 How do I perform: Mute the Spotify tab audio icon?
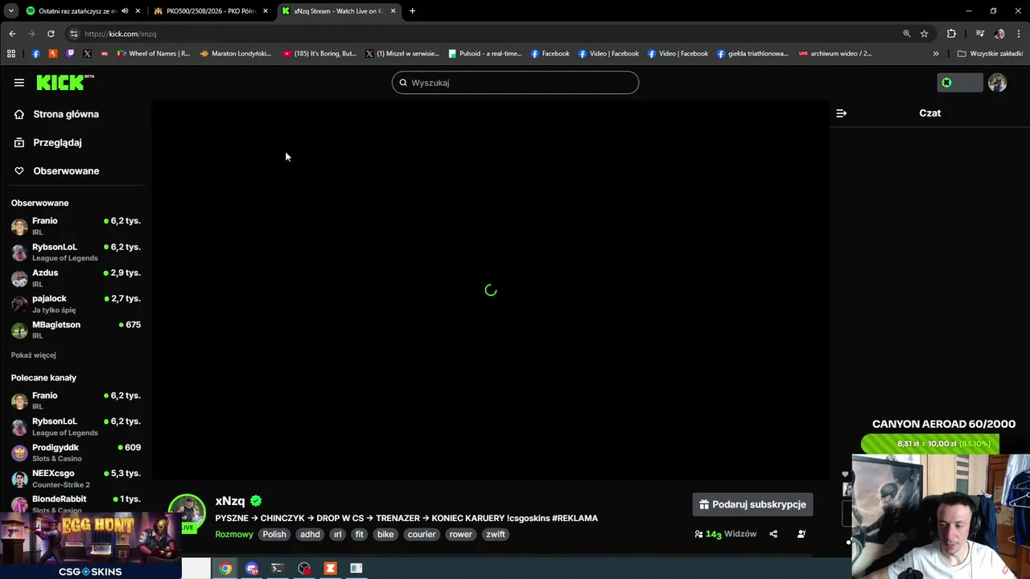pos(125,10)
